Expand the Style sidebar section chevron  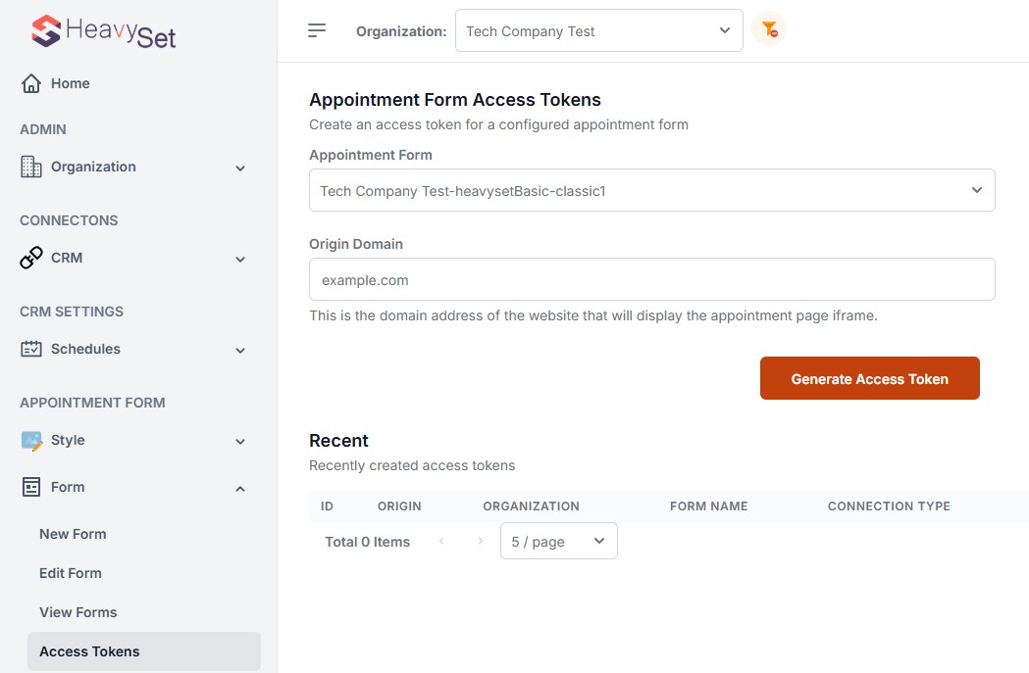240,442
